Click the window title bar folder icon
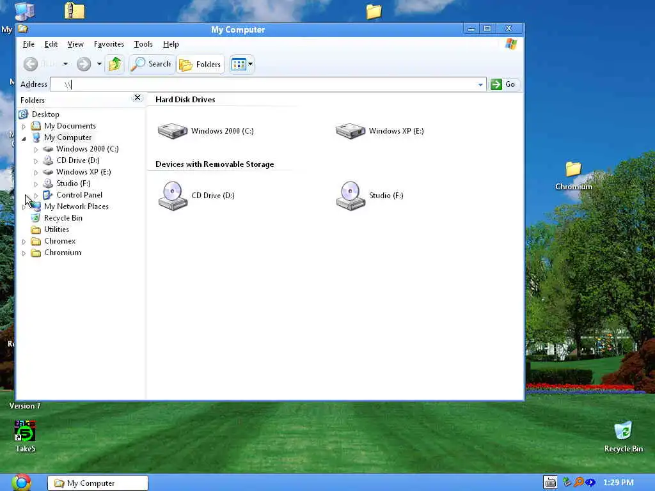The height and width of the screenshot is (491, 655). point(23,29)
